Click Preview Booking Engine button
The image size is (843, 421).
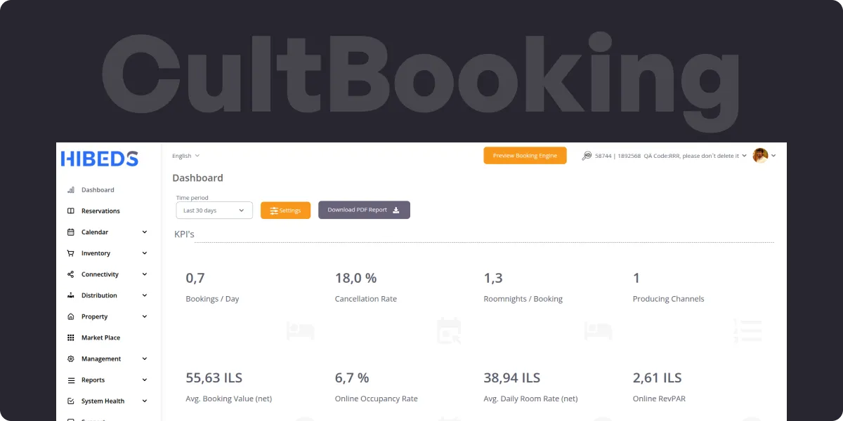pos(525,156)
